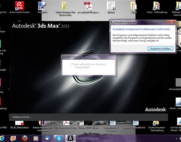This screenshot has width=181, height=142.
Task: Open the media player taskbar icon
Action: click(36, 138)
